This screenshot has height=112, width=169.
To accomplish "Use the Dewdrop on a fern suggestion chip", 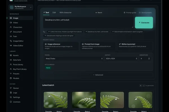I will [97, 32].
